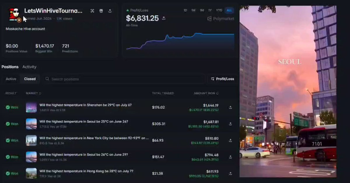The height and width of the screenshot is (183, 350).
Task: Click the sort icon beside AMOUNT WON
Action: pyautogui.click(x=217, y=93)
